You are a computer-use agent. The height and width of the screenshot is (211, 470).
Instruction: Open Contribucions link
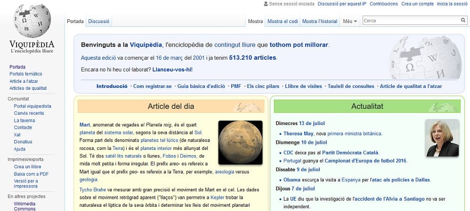click(384, 4)
